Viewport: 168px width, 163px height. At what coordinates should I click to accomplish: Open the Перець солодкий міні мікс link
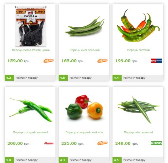point(84,132)
